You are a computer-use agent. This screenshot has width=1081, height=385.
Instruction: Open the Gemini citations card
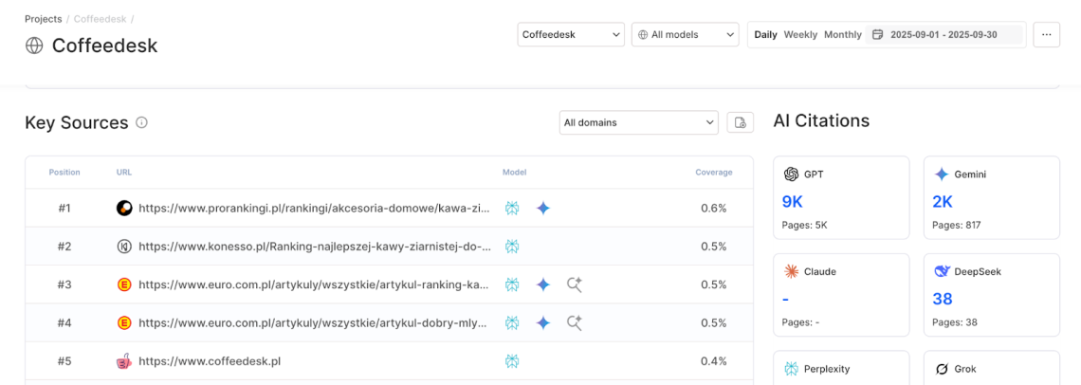click(x=991, y=198)
